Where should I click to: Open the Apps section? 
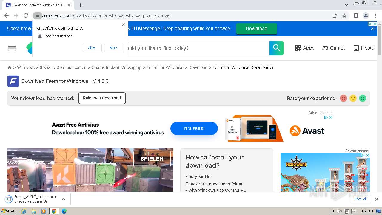pos(305,48)
